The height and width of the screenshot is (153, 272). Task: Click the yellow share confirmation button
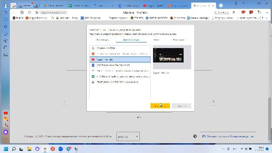point(160,106)
